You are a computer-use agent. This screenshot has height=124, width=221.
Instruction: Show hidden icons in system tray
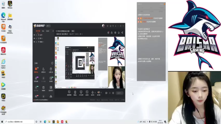(148, 122)
